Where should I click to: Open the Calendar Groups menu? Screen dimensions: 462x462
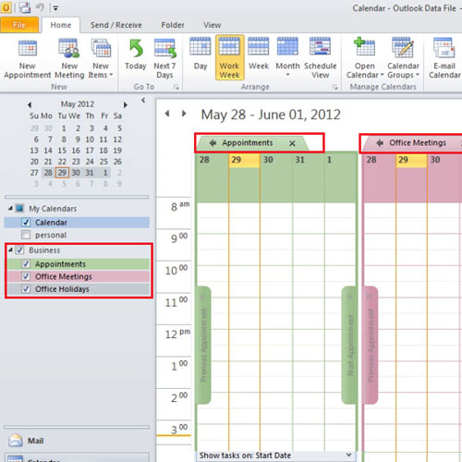[403, 58]
